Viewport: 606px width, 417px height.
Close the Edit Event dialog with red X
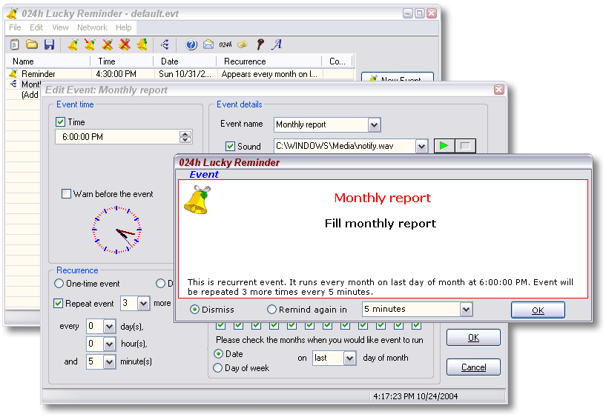click(x=499, y=90)
